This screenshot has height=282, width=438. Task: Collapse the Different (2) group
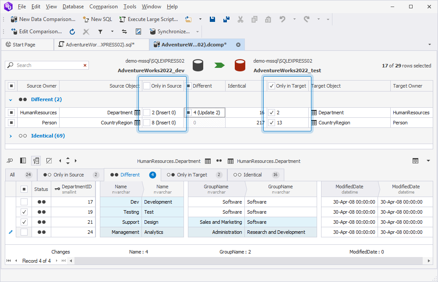pos(11,100)
